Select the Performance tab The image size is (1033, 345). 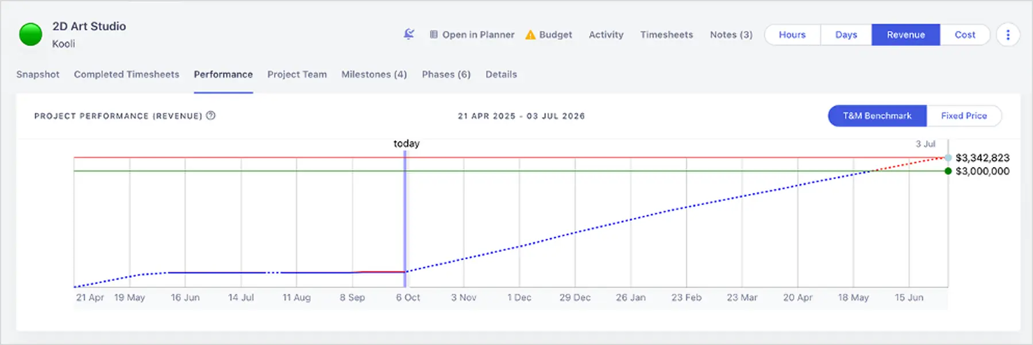coord(223,74)
